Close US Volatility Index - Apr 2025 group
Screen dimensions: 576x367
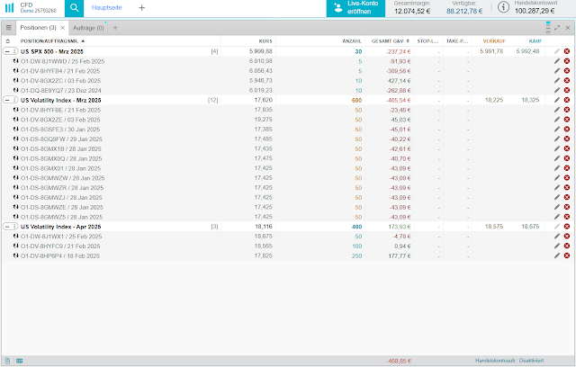coord(567,227)
